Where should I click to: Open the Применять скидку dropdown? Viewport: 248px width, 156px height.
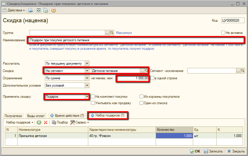point(87,97)
